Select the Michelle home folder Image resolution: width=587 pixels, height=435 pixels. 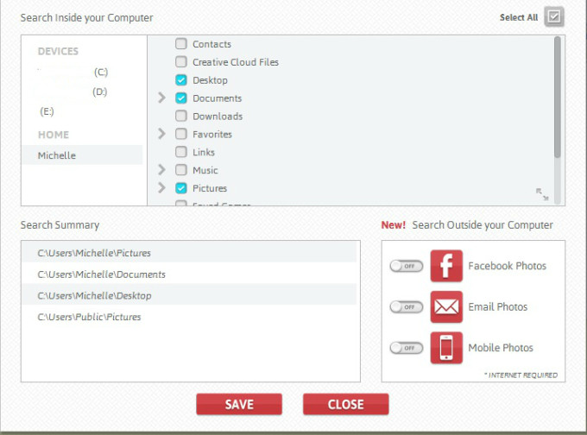click(x=82, y=155)
